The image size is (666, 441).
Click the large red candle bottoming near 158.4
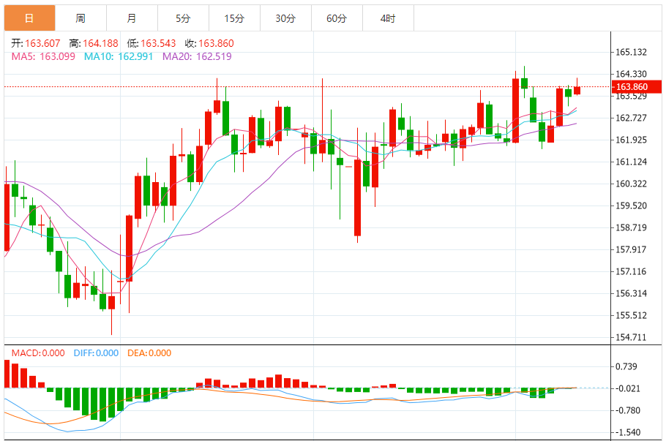coord(358,197)
